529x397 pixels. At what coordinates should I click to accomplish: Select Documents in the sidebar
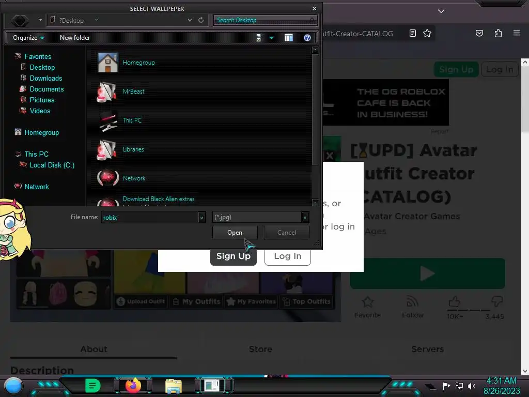click(x=46, y=89)
